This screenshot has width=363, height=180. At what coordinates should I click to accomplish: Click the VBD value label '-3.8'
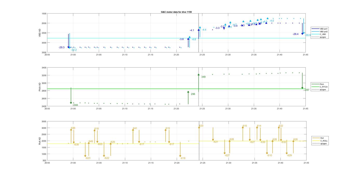181,39
